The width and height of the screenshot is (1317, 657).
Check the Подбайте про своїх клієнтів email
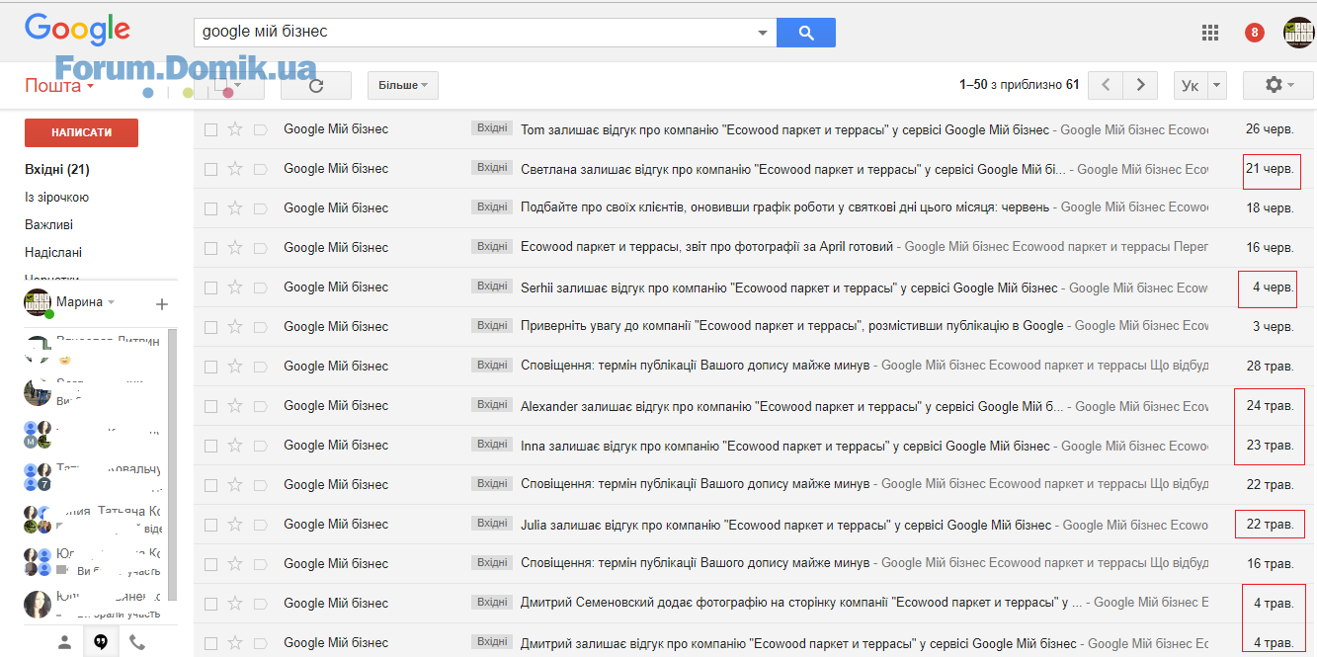[210, 208]
